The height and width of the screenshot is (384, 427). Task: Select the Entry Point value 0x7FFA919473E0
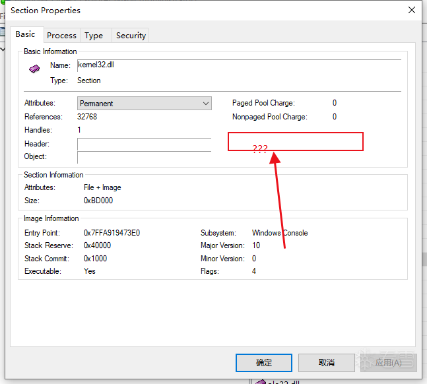pos(112,233)
